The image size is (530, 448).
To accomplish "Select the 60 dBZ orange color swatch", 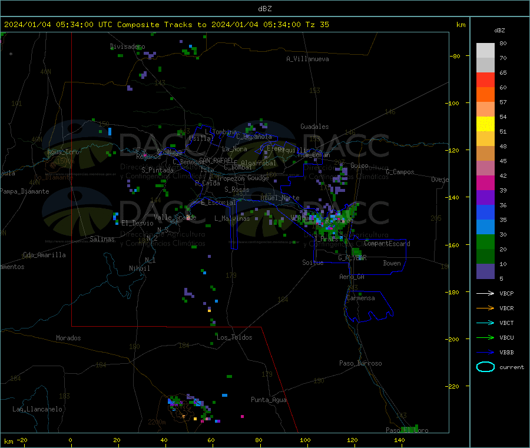I will 485,95.
